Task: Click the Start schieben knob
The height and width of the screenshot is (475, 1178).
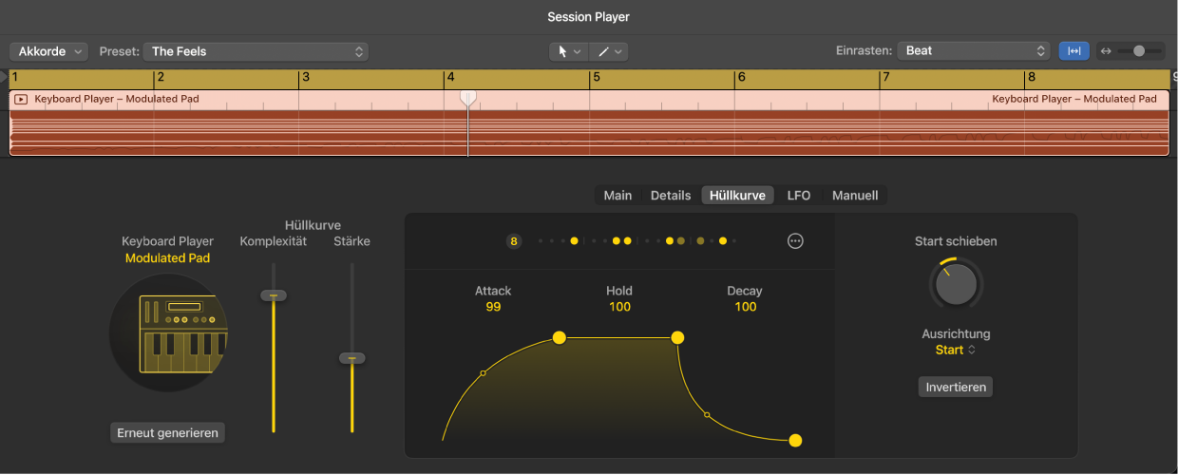Action: (x=956, y=283)
